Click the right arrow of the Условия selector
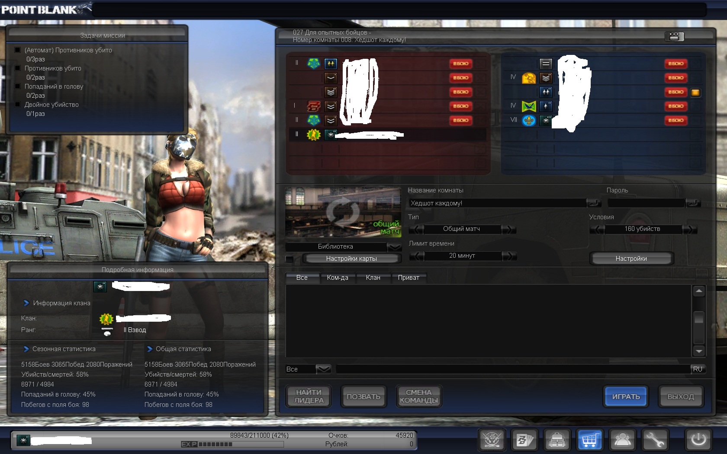This screenshot has height=454, width=727. click(x=690, y=229)
